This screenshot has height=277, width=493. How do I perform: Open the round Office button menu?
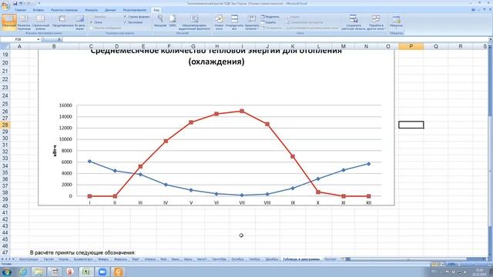click(x=5, y=5)
